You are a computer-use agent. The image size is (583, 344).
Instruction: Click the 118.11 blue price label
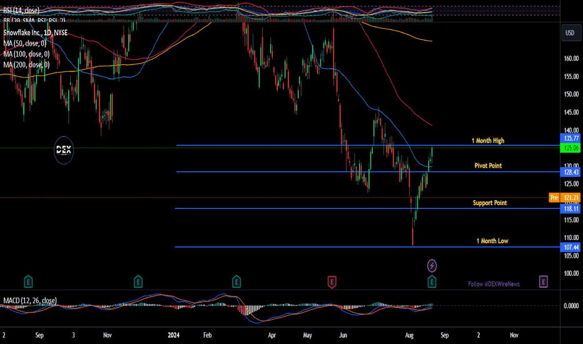pos(570,209)
